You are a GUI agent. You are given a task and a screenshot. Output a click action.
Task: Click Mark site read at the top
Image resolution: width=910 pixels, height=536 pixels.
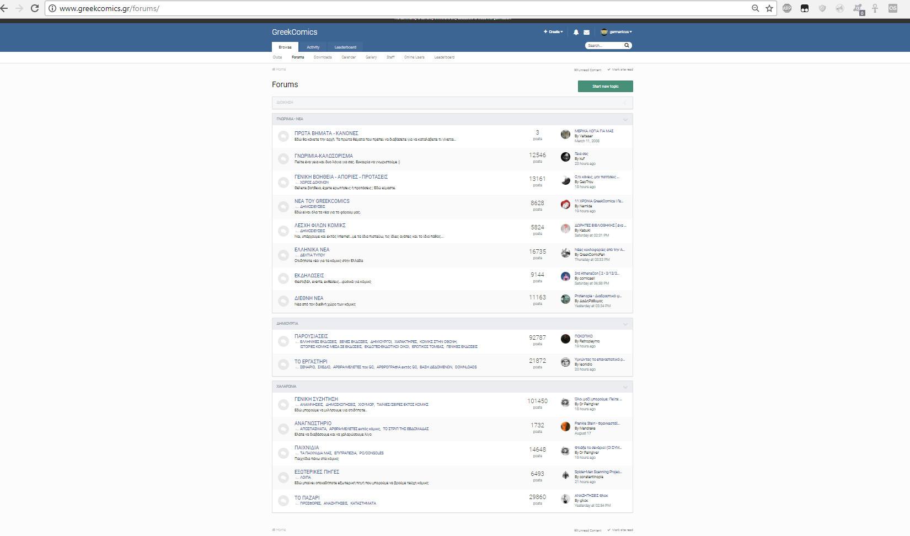point(620,70)
